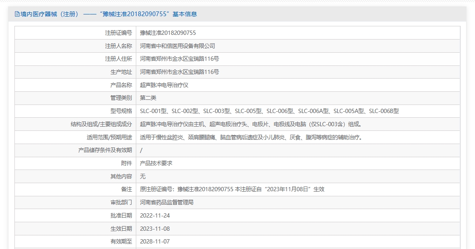Click the '审批部门' label
475x249 pixels.
[x=121, y=202]
